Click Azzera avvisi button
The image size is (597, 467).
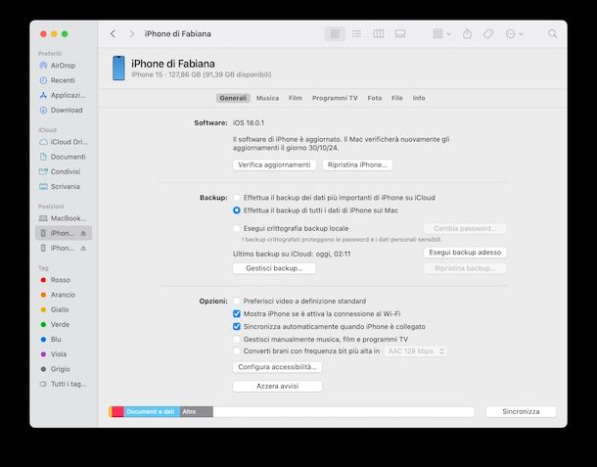coord(277,386)
